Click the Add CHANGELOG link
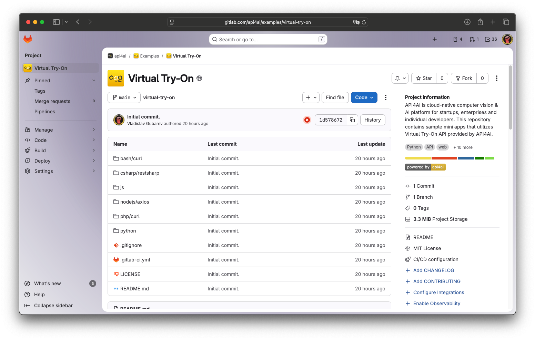Image resolution: width=535 pixels, height=340 pixels. click(434, 270)
